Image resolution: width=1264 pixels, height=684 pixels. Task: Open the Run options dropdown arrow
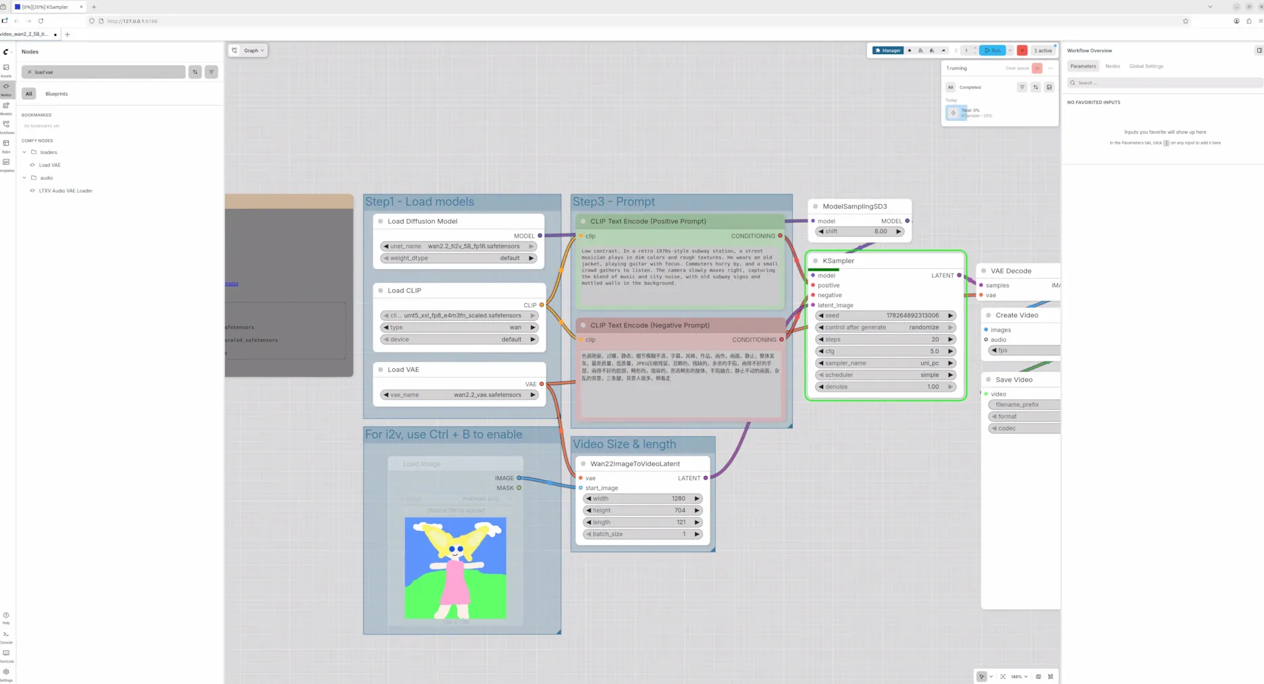[x=1010, y=51]
